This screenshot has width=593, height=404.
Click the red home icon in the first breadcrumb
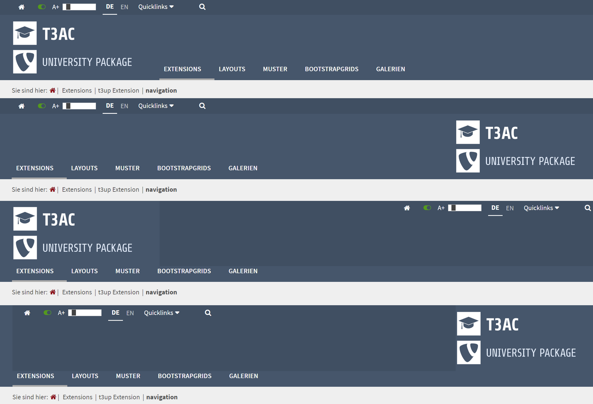point(53,90)
